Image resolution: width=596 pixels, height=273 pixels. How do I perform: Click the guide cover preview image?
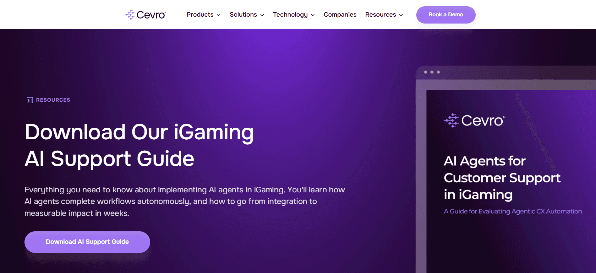[511, 181]
